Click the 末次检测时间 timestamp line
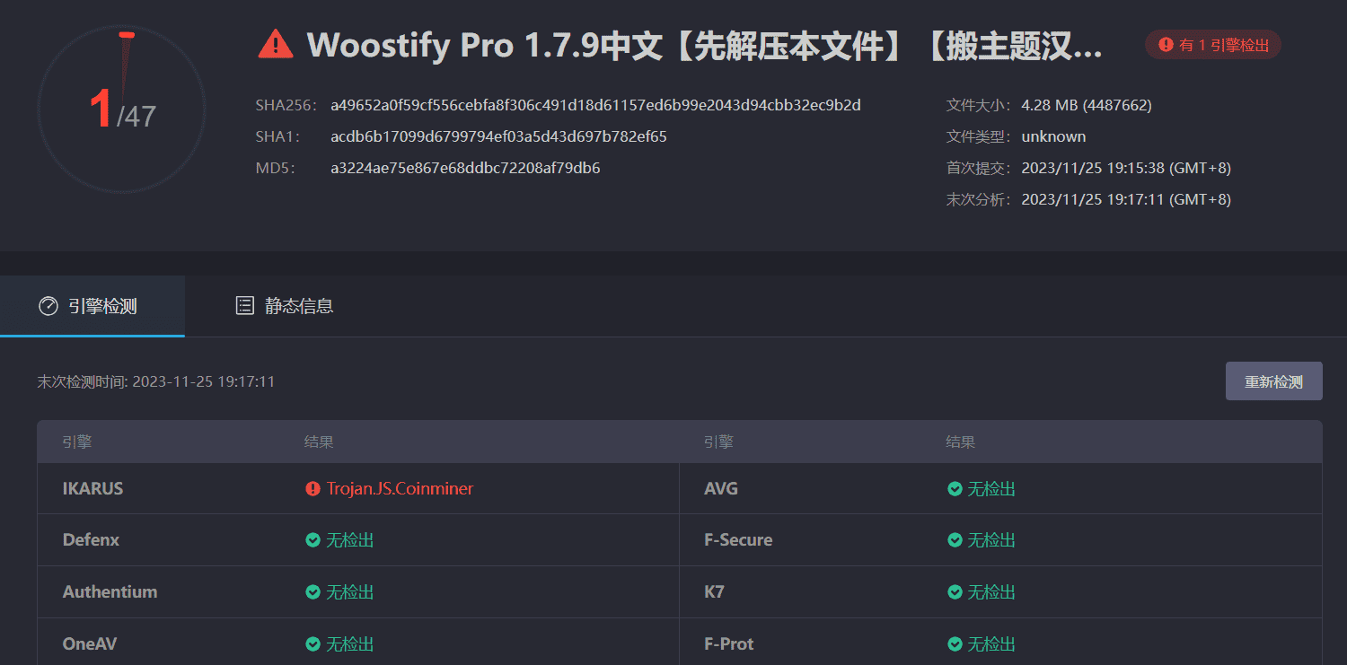1347x665 pixels. tap(156, 381)
